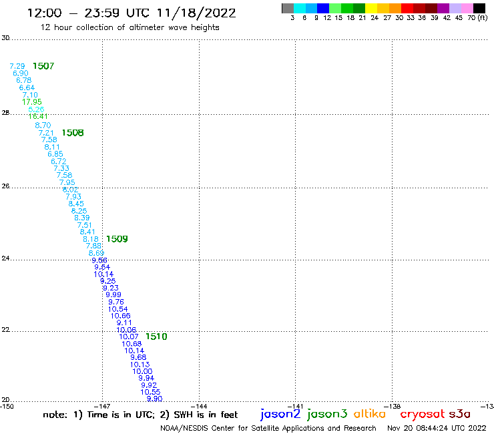Click the -147 longitude axis label
Viewport: 494px width, 434px height.
tap(102, 407)
